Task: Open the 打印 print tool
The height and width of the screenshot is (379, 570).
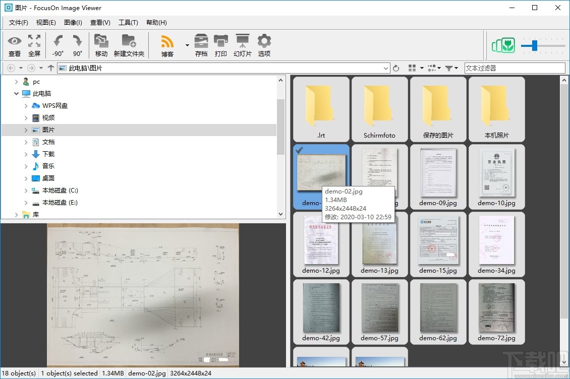Action: click(221, 44)
